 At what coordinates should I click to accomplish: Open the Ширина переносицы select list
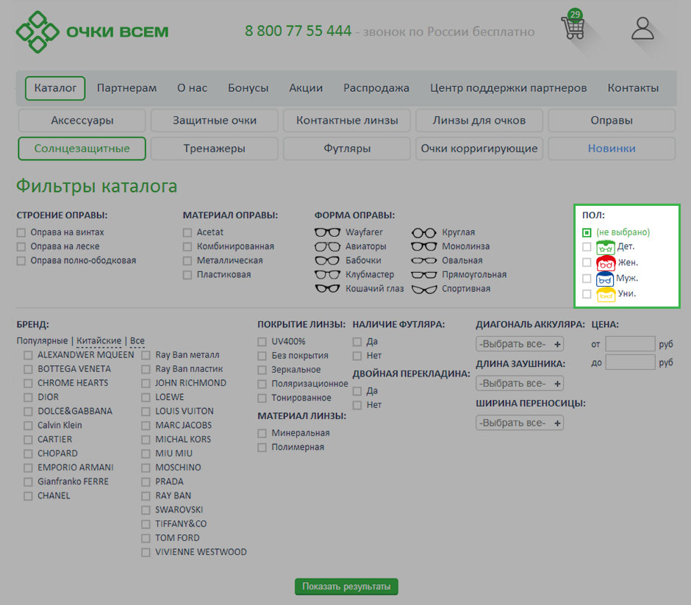coord(520,423)
